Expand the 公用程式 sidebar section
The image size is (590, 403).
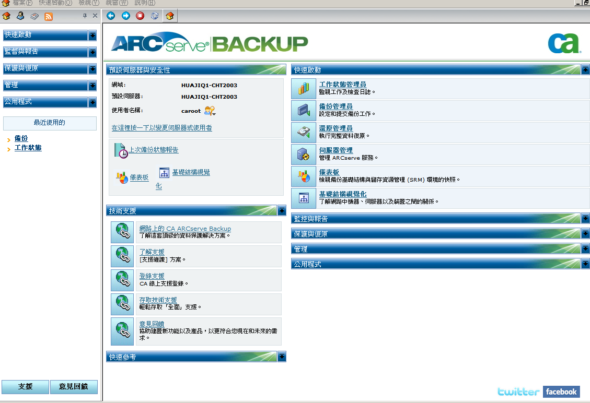pyautogui.click(x=94, y=102)
